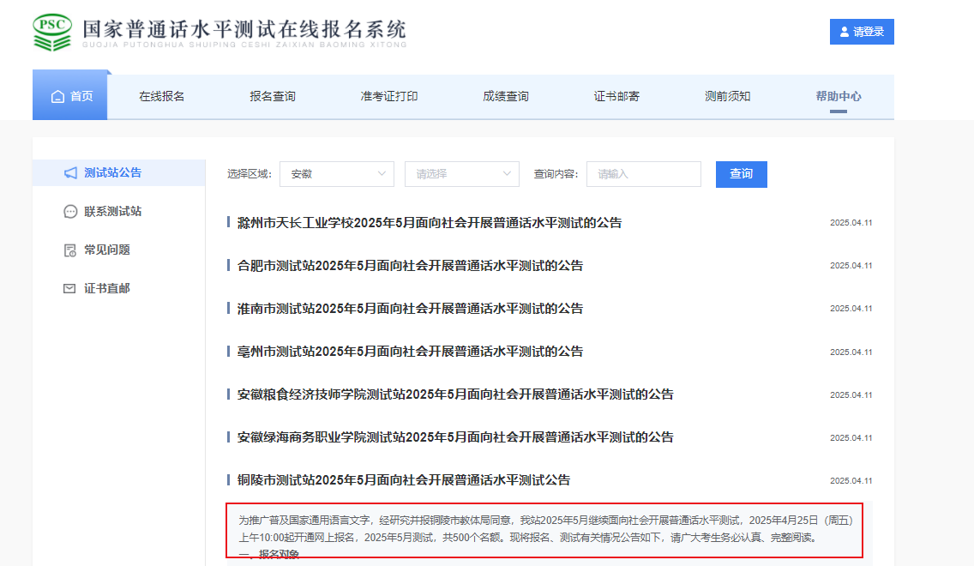Click date 2025.04.11 on 铜陵市 row

coord(851,481)
